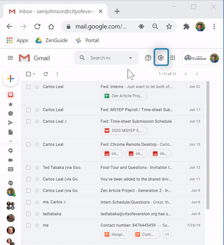224x245 pixels.
Task: Click the address bar URL
Action: [101, 27]
